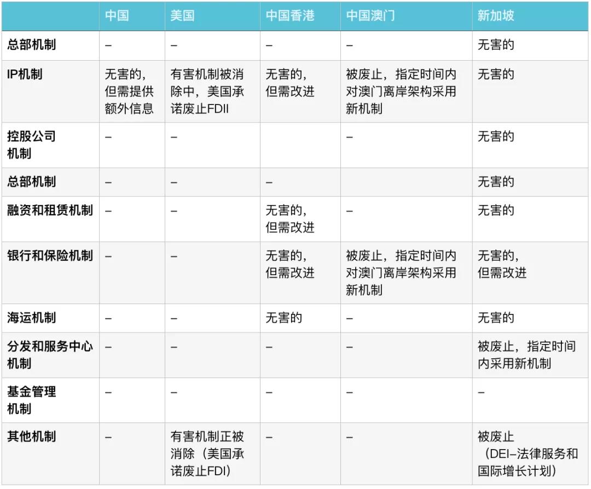The height and width of the screenshot is (489, 591).
Task: Click the 控股公司机制 row label
Action: coord(31,145)
